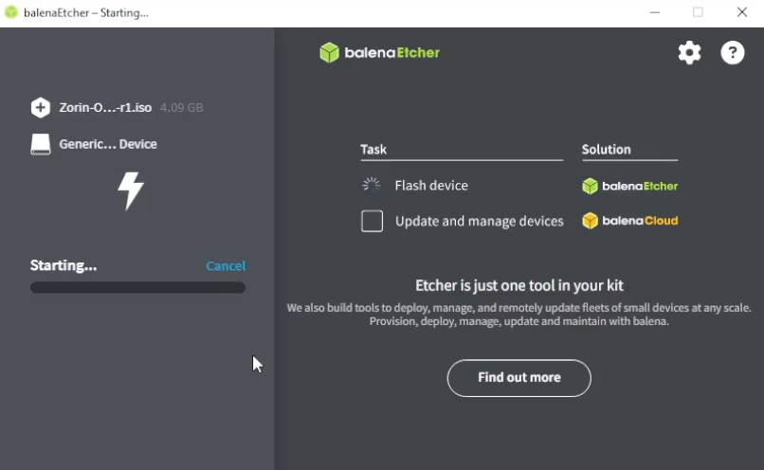The height and width of the screenshot is (470, 764).
Task: Click the Starting... status text
Action: pos(64,265)
